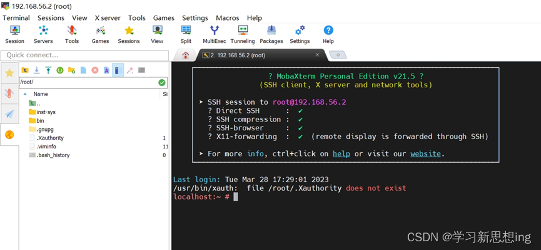
Task: Open the Tools toolbar button
Action: click(x=72, y=35)
